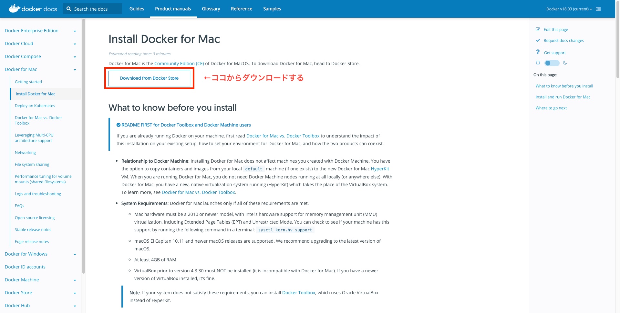
Task: Open Edge release notes sidebar item
Action: [x=32, y=242]
